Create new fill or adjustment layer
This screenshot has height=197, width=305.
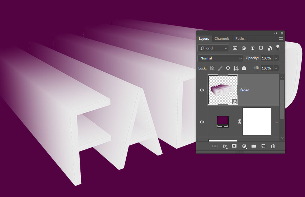pyautogui.click(x=244, y=146)
